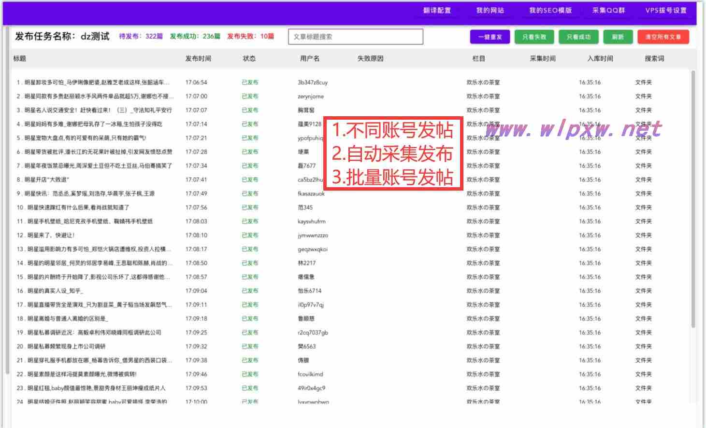Click username 49ir0x4gc9 in row 23

311,388
